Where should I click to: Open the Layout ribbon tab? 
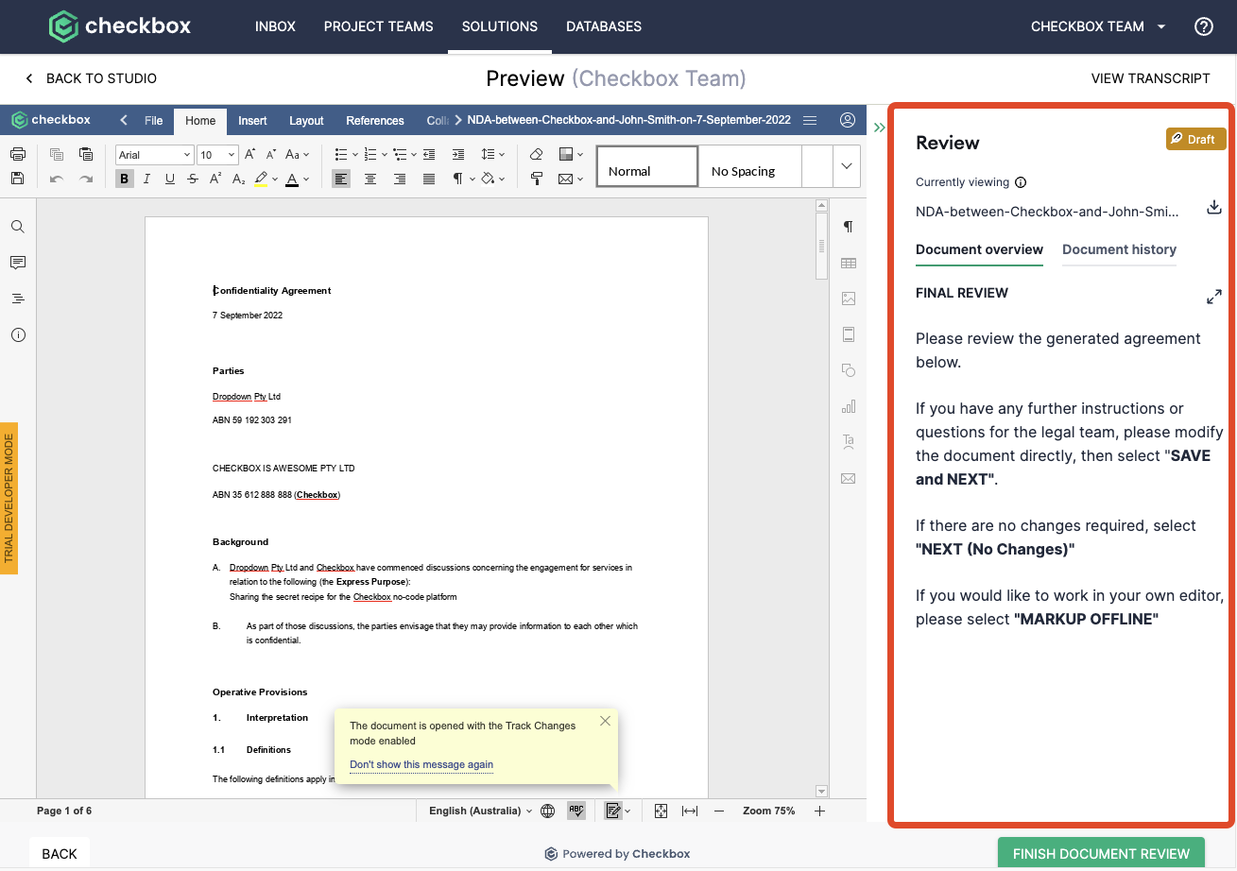[306, 121]
